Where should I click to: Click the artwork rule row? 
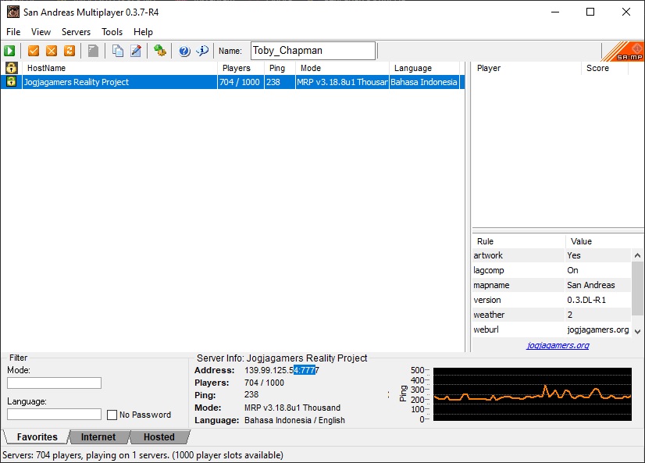click(551, 255)
